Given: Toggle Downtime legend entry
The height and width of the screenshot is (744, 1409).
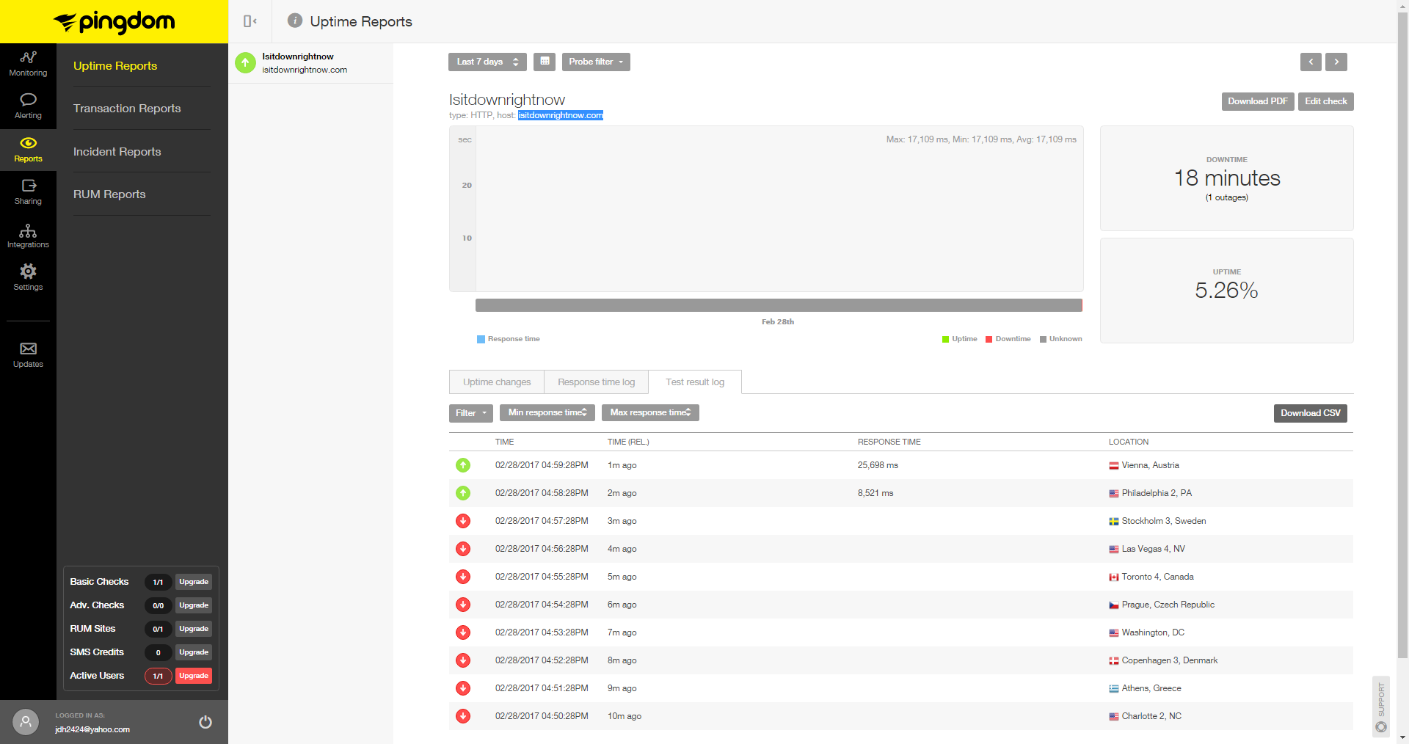Looking at the screenshot, I should [1008, 339].
